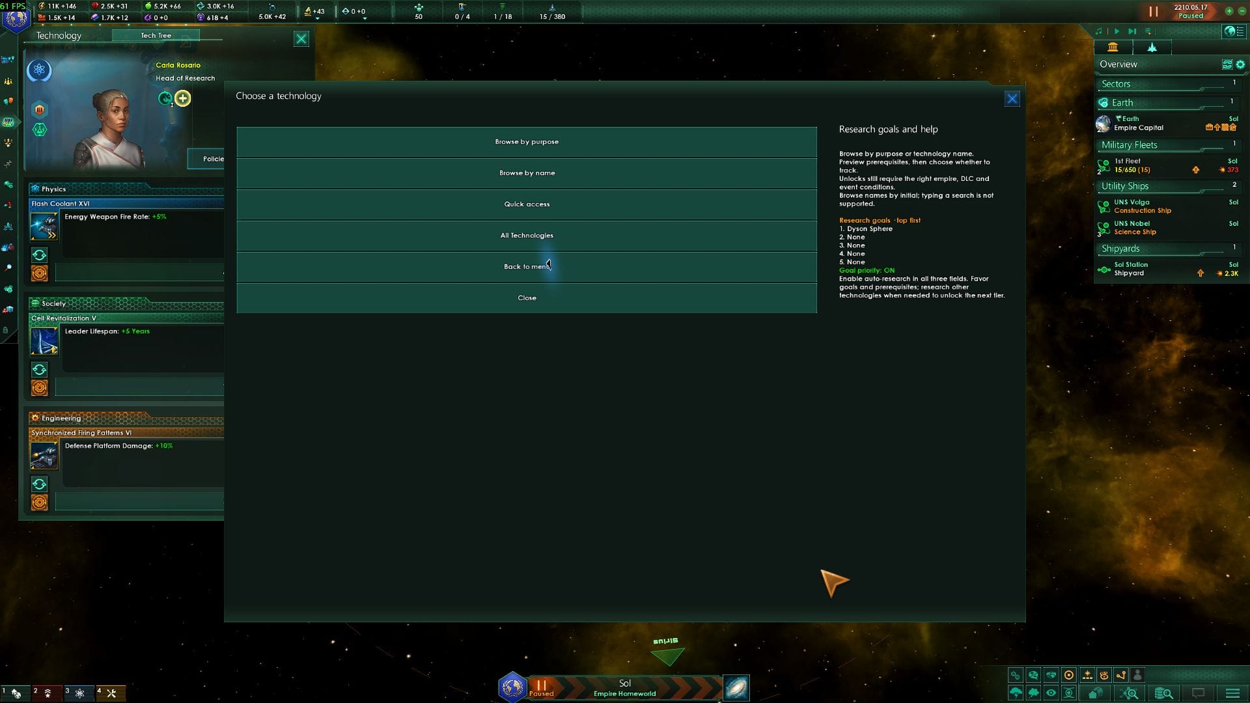The width and height of the screenshot is (1250, 703).
Task: Play the music track
Action: click(x=1117, y=31)
